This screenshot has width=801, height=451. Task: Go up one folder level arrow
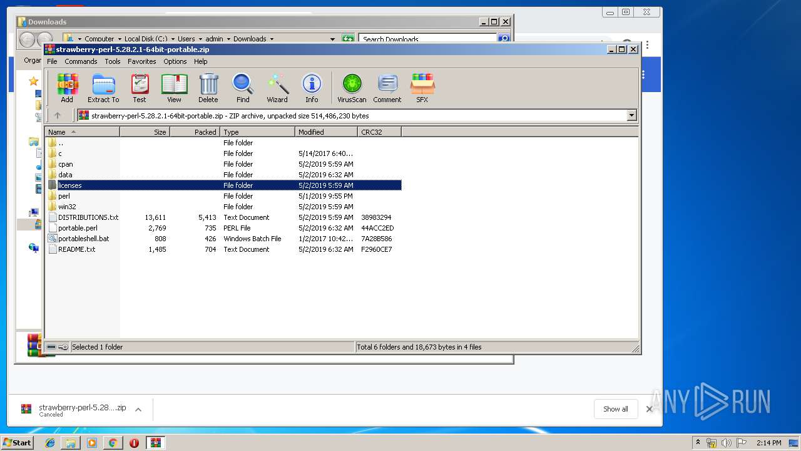[x=58, y=115]
